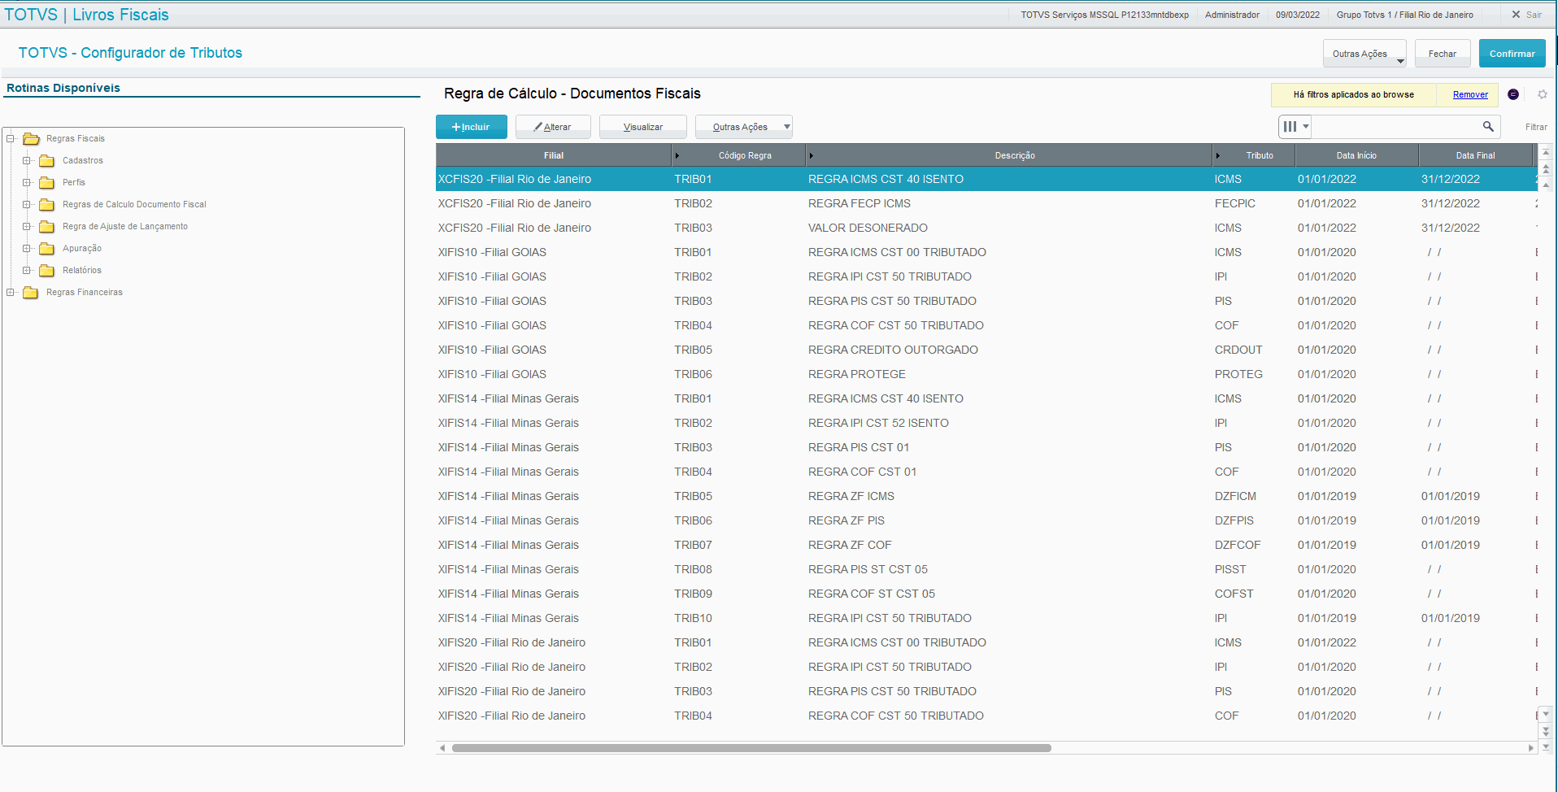Click the Filtrar link

[x=1536, y=127]
